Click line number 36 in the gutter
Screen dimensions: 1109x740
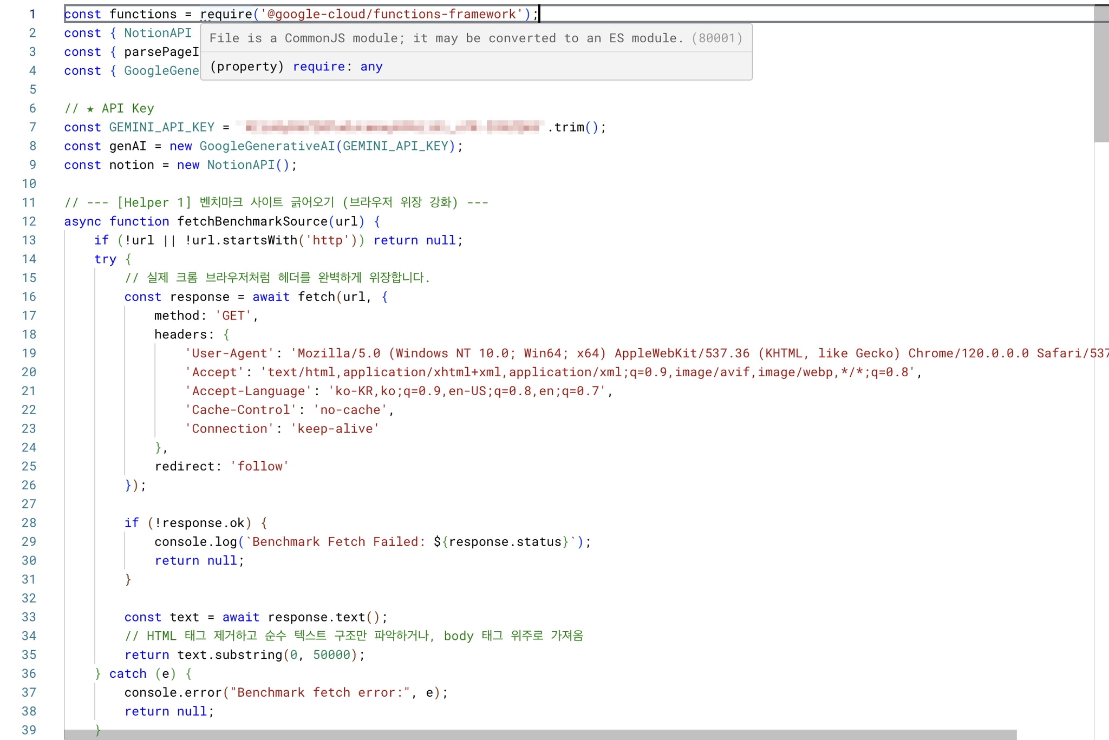tap(29, 673)
